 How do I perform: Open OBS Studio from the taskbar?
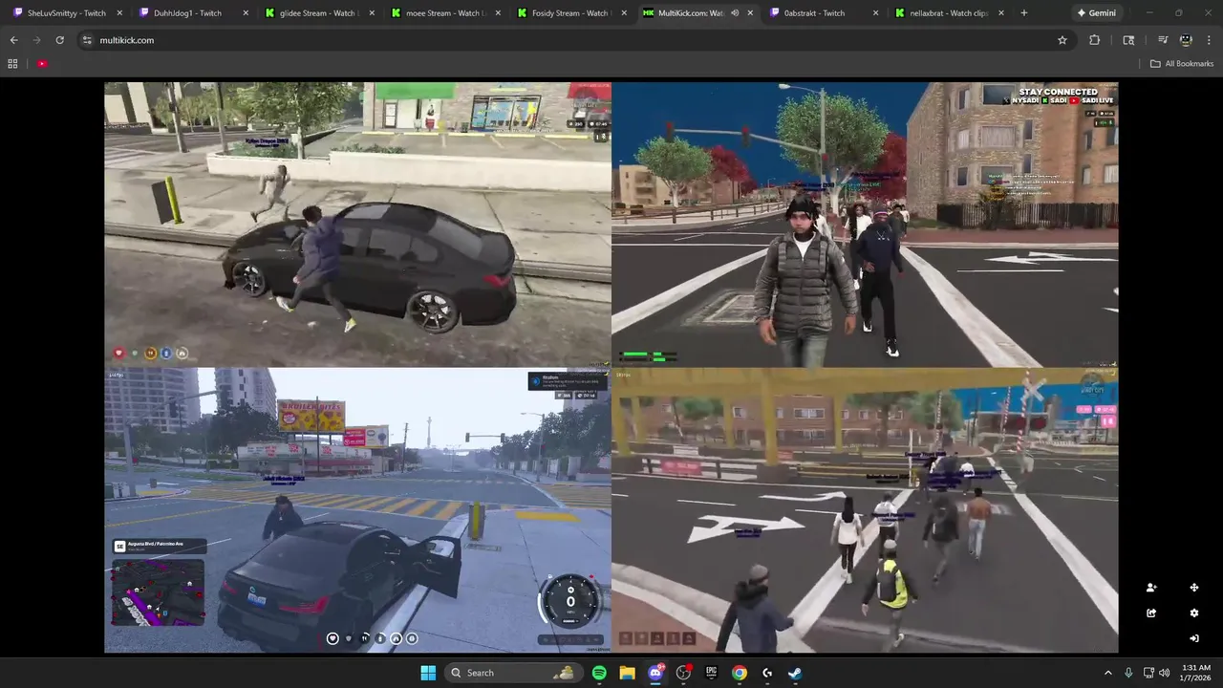(x=683, y=673)
